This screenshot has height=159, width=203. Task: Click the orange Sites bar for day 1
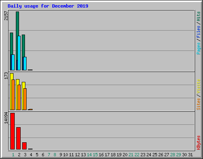pyautogui.click(x=13, y=95)
